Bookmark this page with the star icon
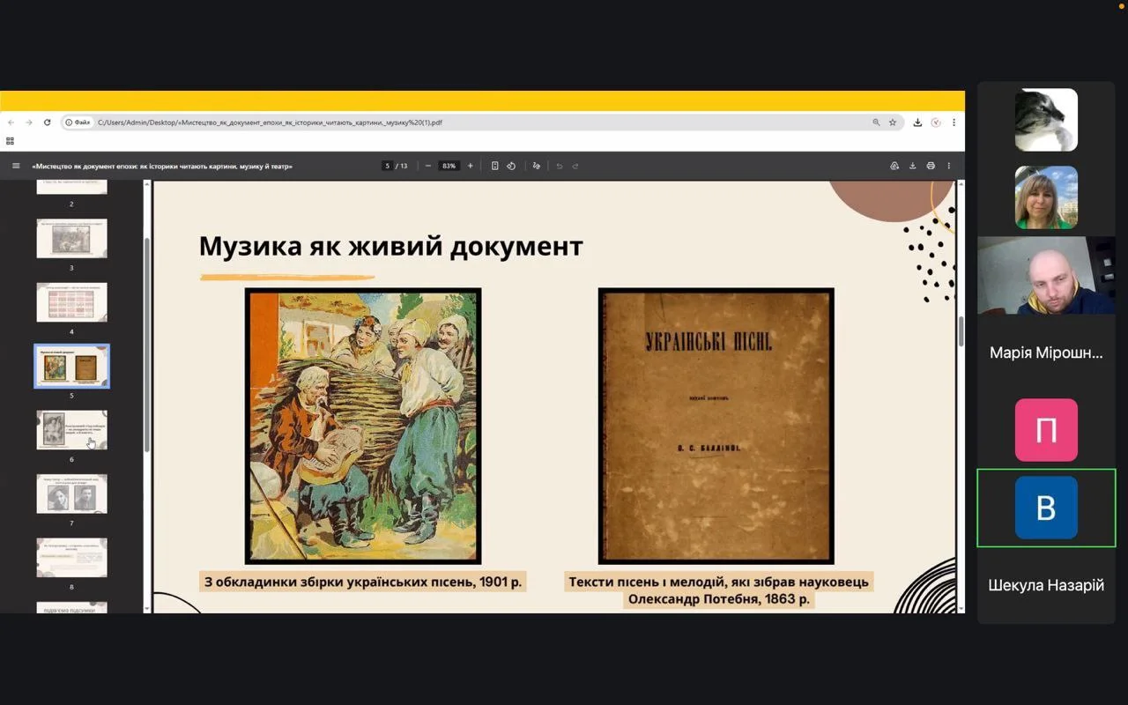The height and width of the screenshot is (705, 1128). click(x=893, y=122)
